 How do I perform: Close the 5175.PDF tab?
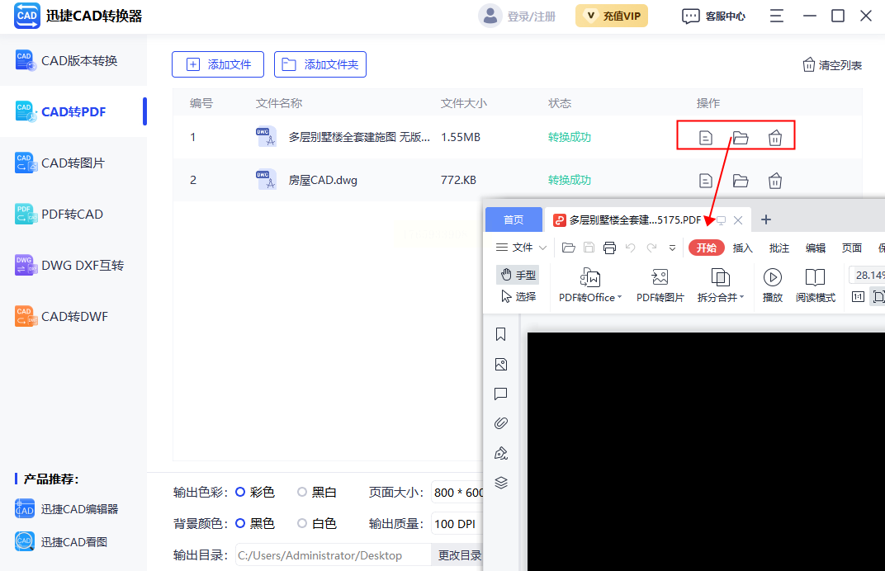point(738,220)
